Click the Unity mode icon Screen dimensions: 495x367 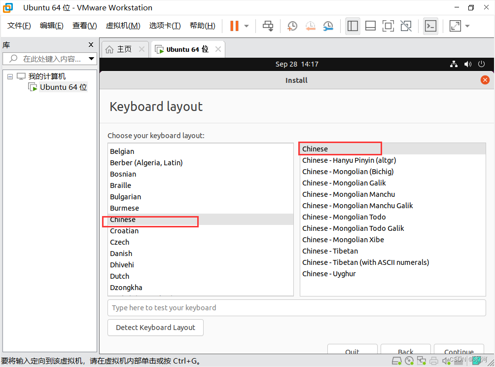pos(406,26)
